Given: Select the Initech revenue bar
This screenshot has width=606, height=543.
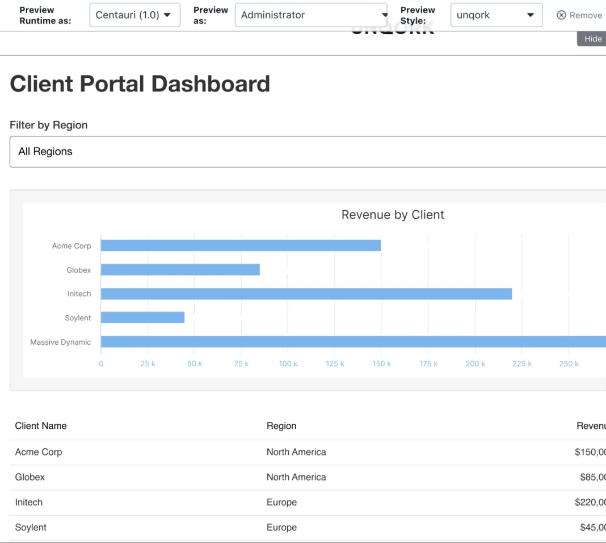Looking at the screenshot, I should [x=306, y=294].
